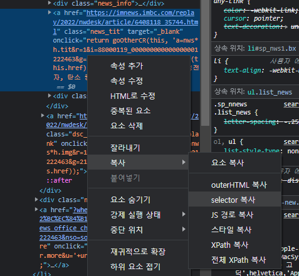
Task: Click the '== $0' marker on selected node
Action: click(66, 87)
